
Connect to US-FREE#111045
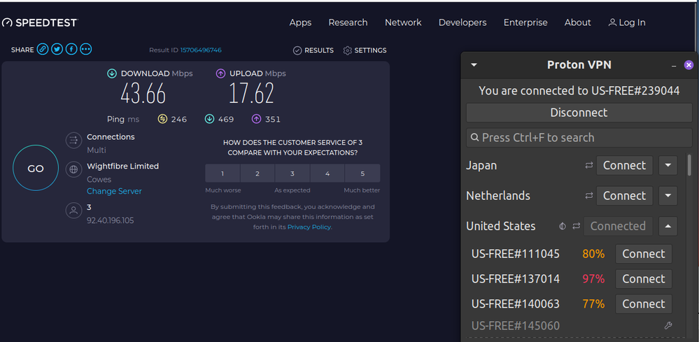click(x=643, y=254)
